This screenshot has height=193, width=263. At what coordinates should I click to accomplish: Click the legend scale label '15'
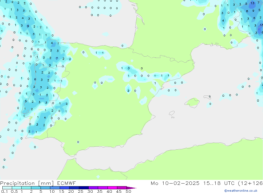62,191
